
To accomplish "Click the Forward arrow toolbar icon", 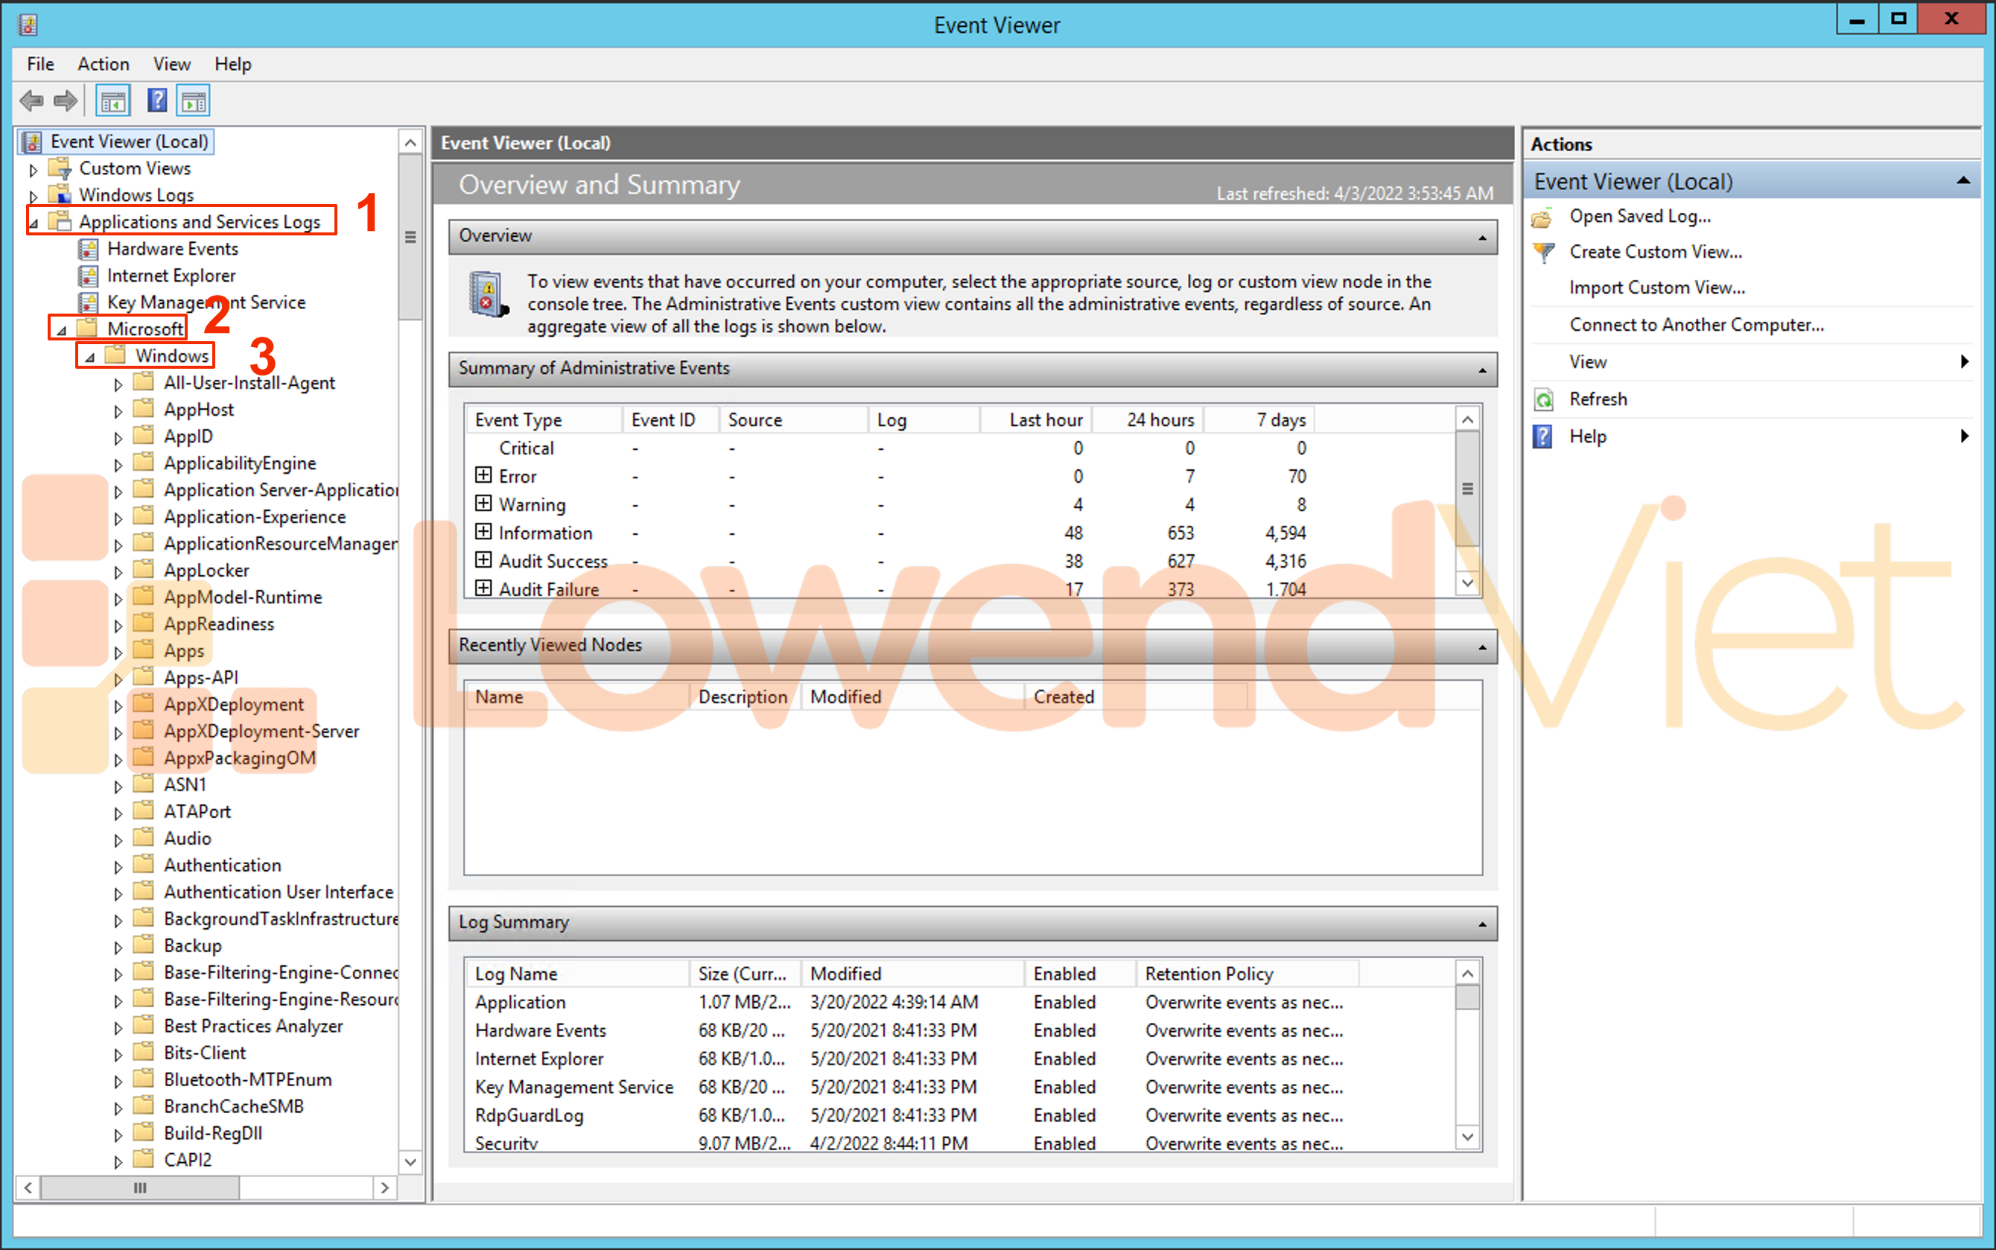I will tap(66, 102).
